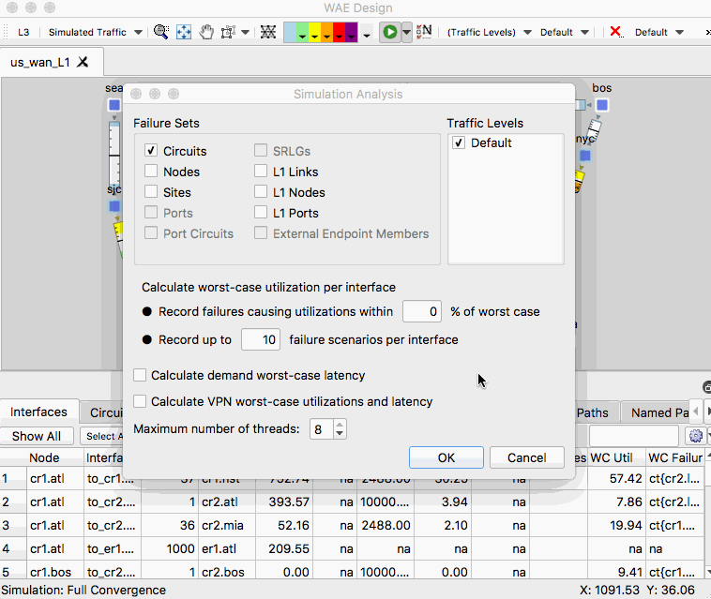Select the hand pan tool
Viewport: 711px width, 599px height.
point(206,32)
